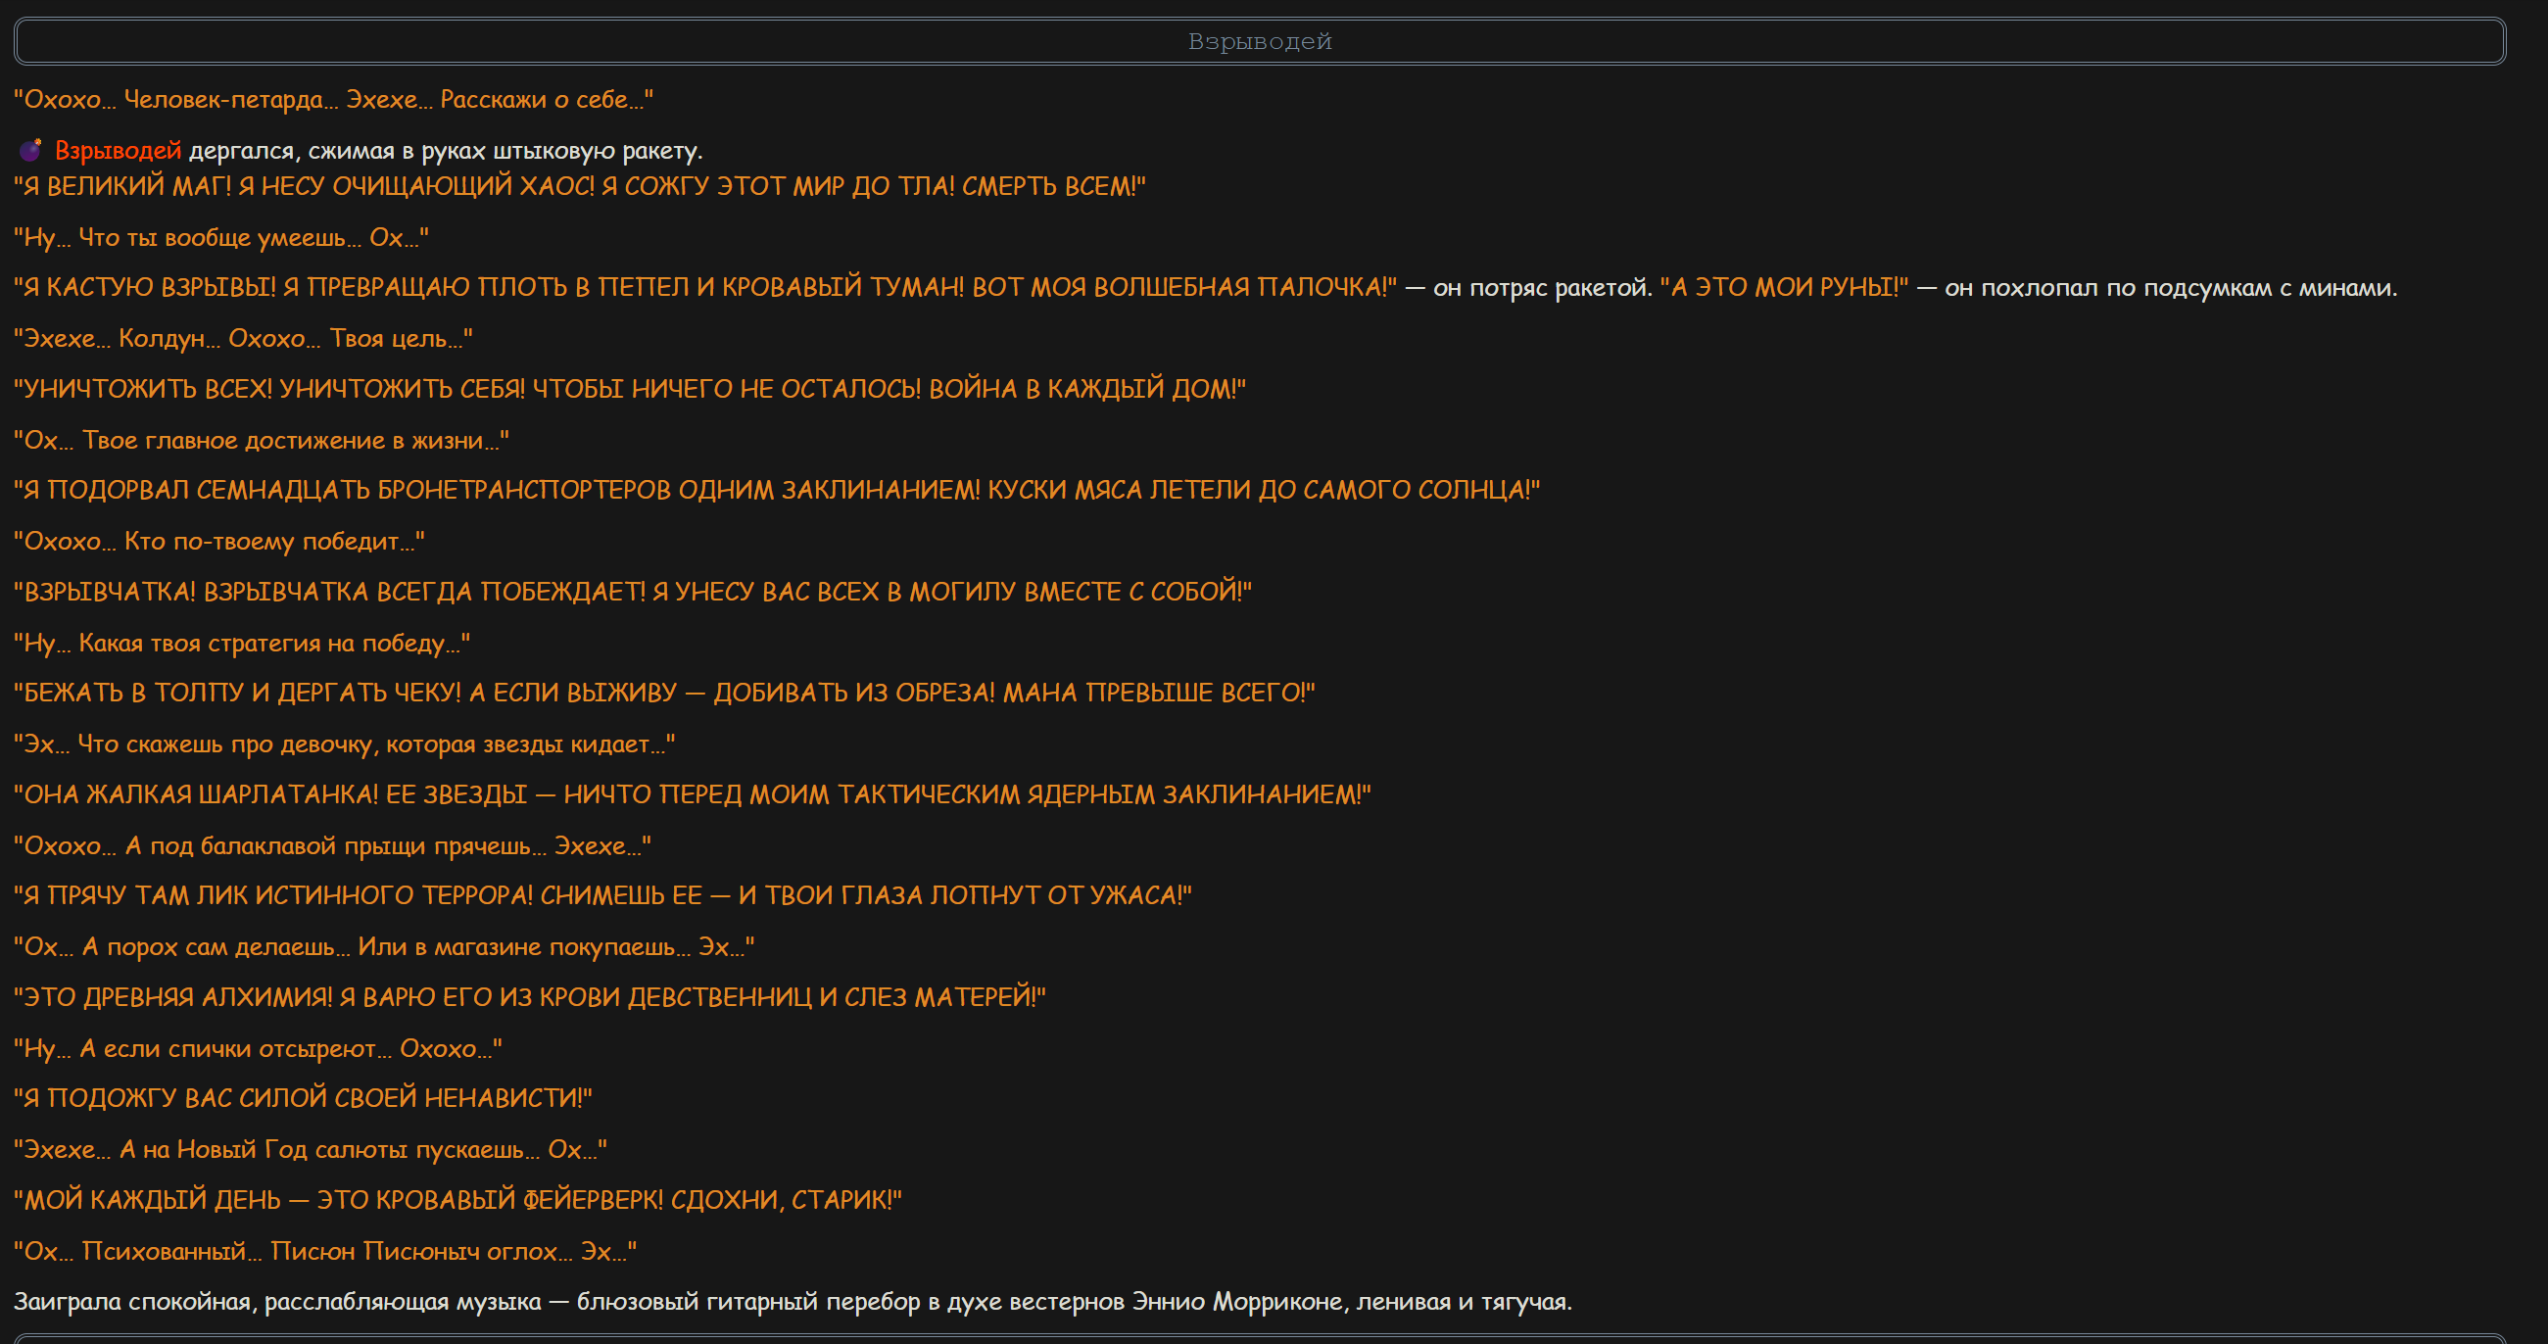The image size is (2548, 1344).
Task: Collapse the Взрыводей section header
Action: 1259,41
